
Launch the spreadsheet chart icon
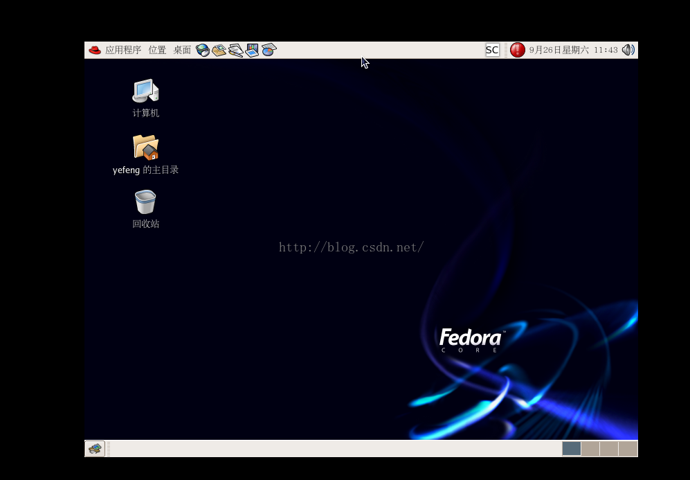tap(269, 50)
